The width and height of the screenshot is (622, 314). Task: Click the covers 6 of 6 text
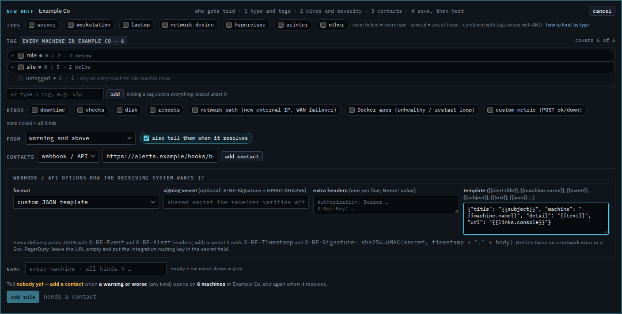coord(595,41)
